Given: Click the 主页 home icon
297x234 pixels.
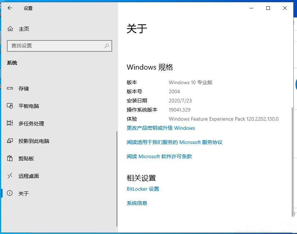Looking at the screenshot, I should (x=11, y=29).
